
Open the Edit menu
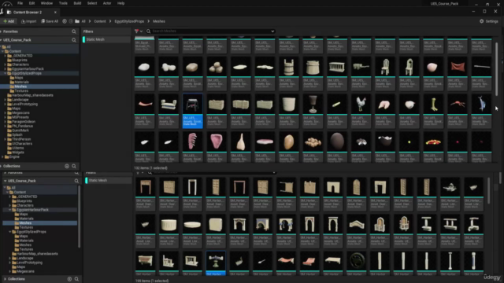31,3
